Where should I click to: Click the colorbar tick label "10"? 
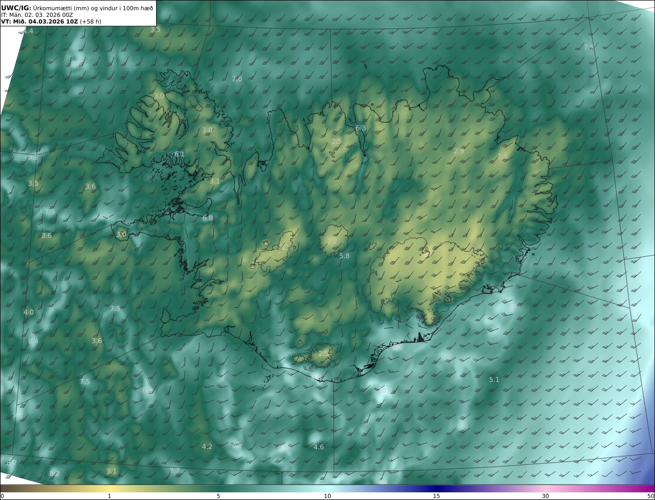pyautogui.click(x=327, y=496)
